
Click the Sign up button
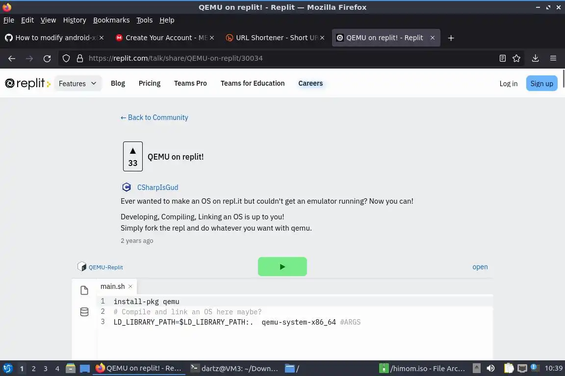(541, 84)
